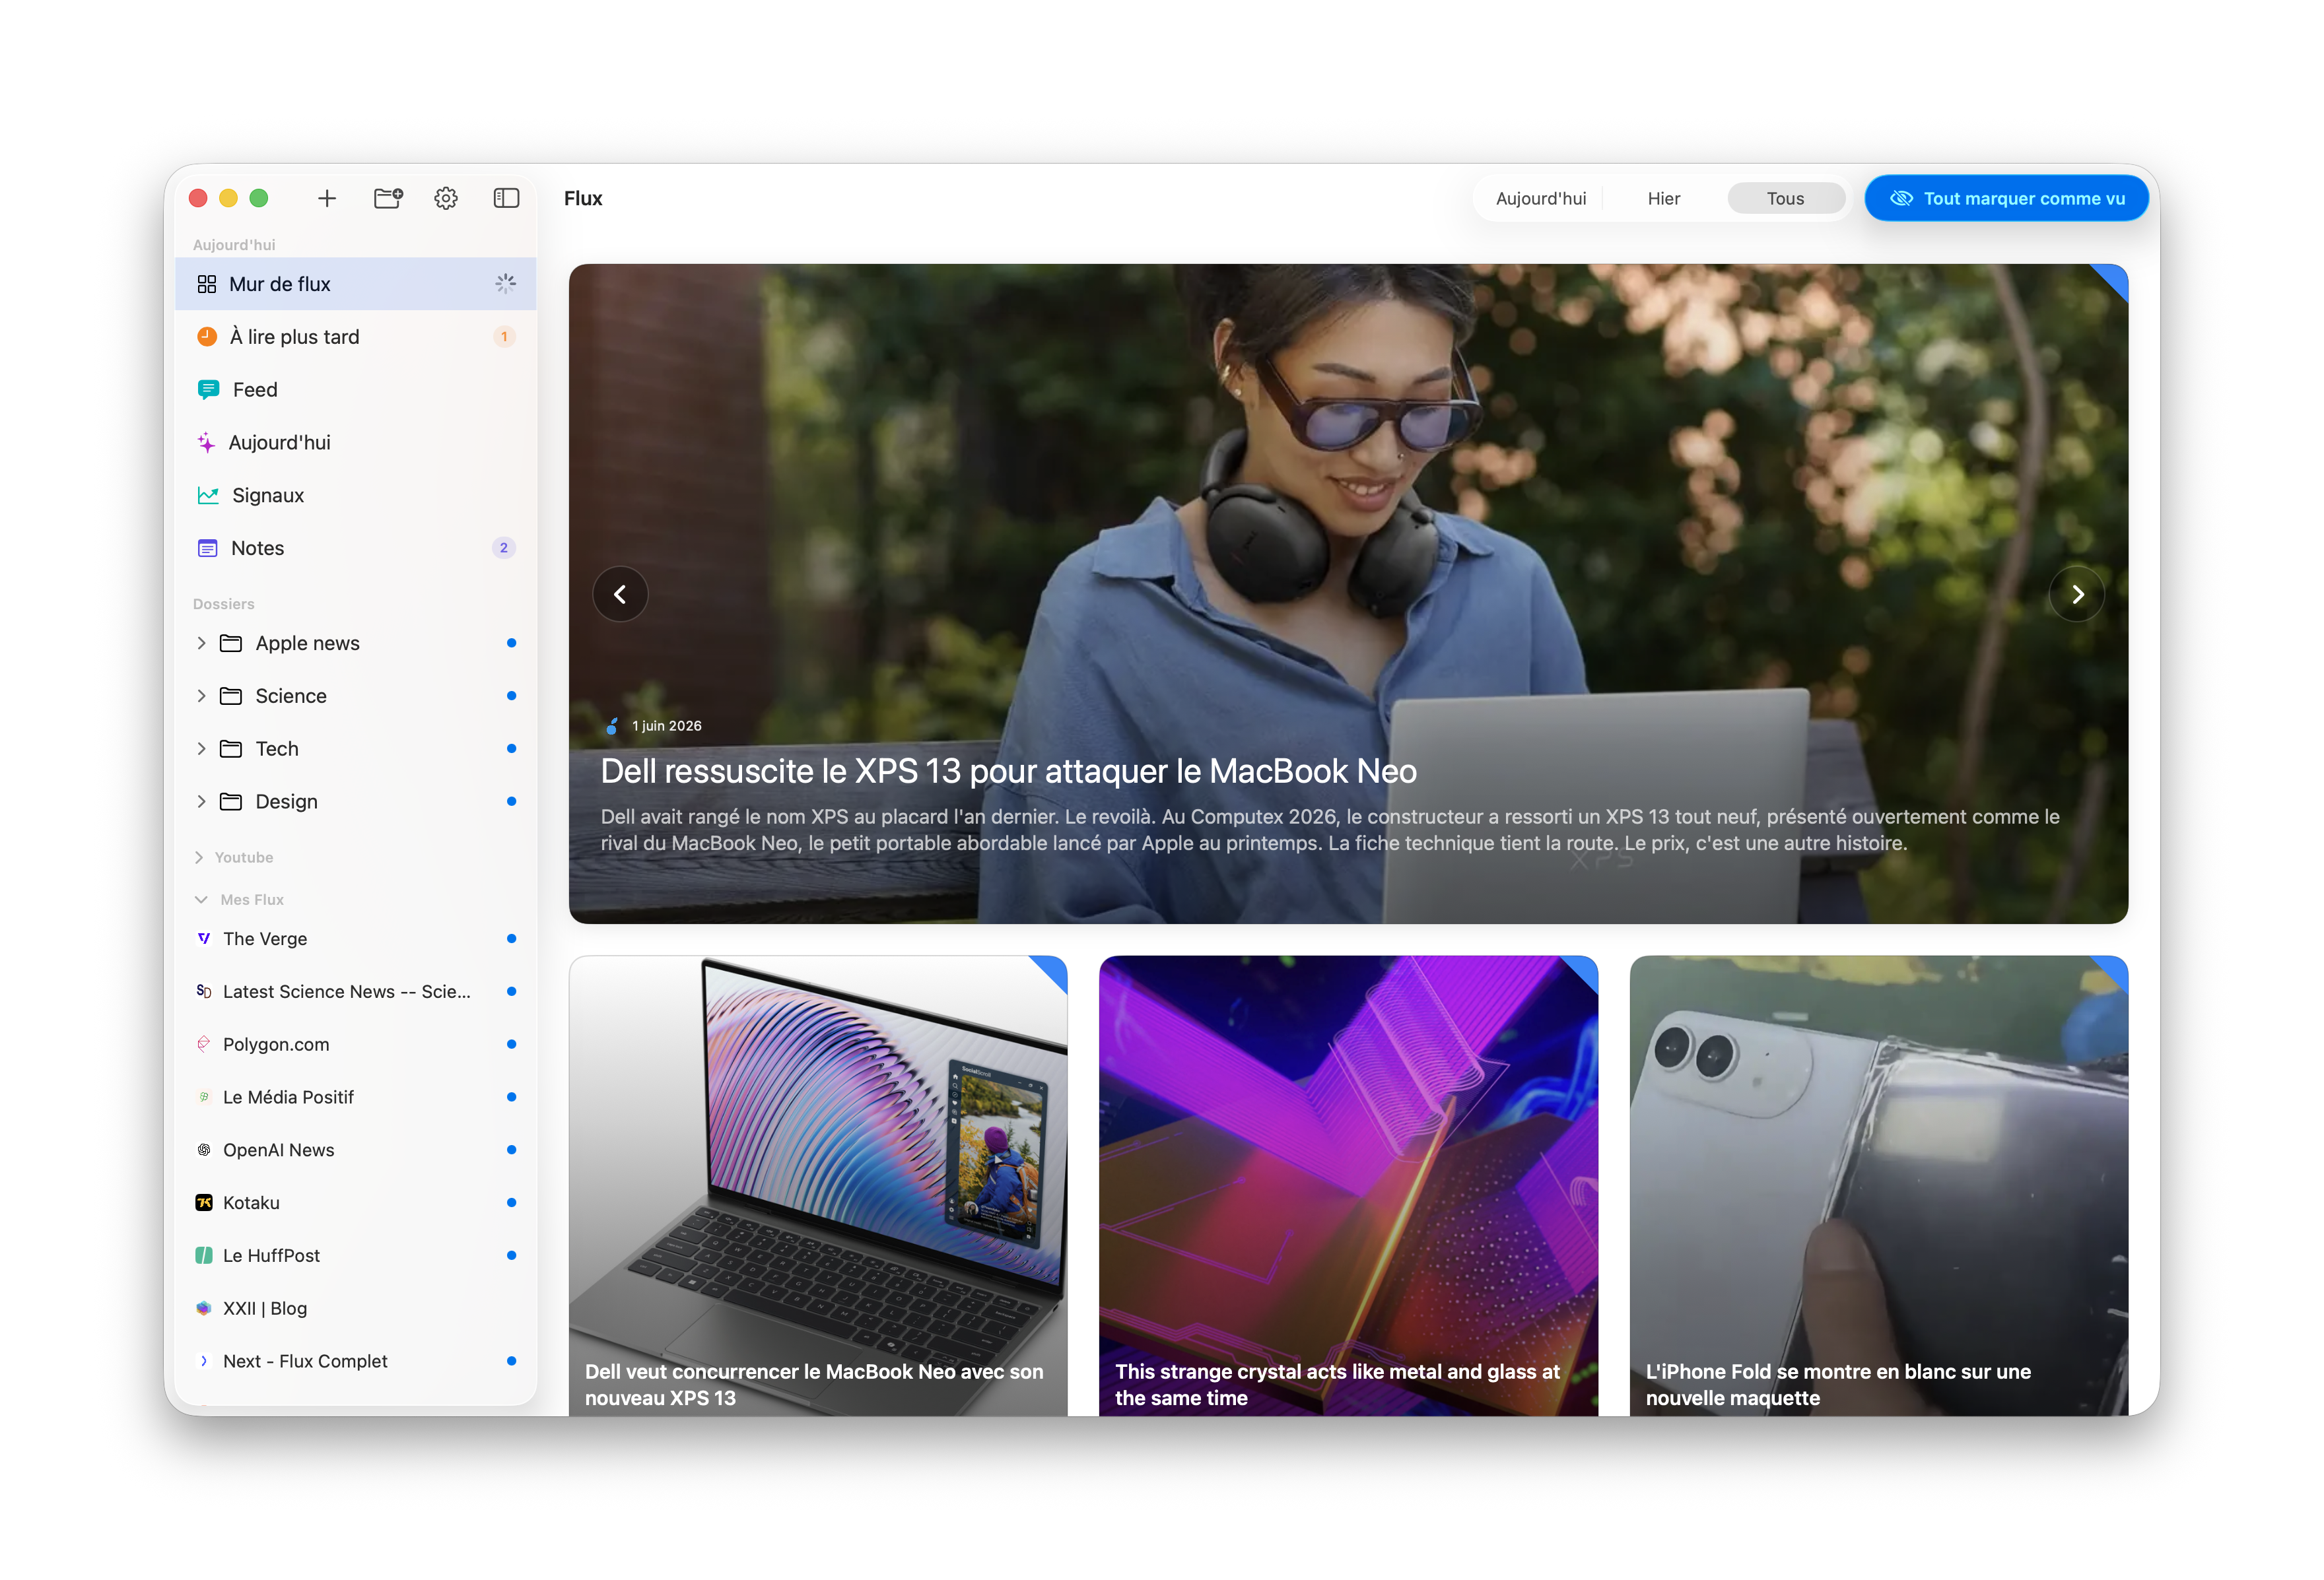Screen dimensions: 2324x1580
Task: Click the Design folder icon
Action: [231, 803]
